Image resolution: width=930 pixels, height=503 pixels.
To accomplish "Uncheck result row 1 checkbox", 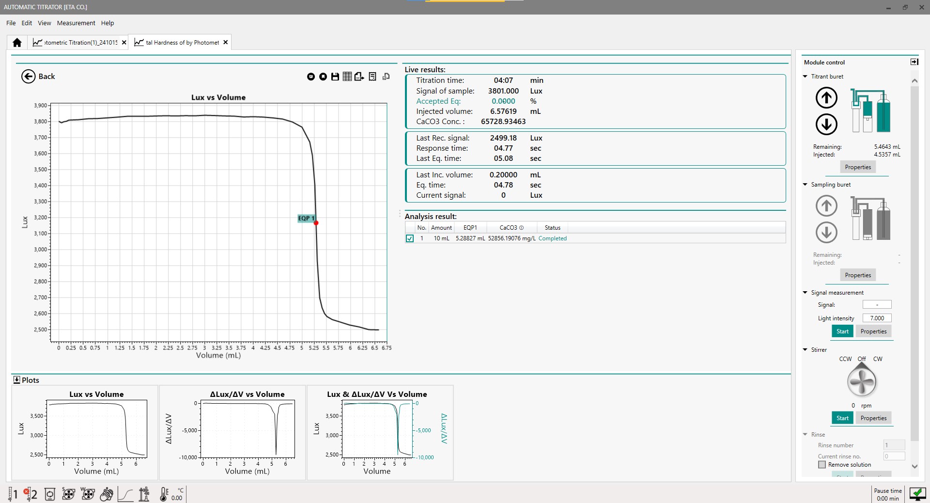I will click(x=410, y=238).
